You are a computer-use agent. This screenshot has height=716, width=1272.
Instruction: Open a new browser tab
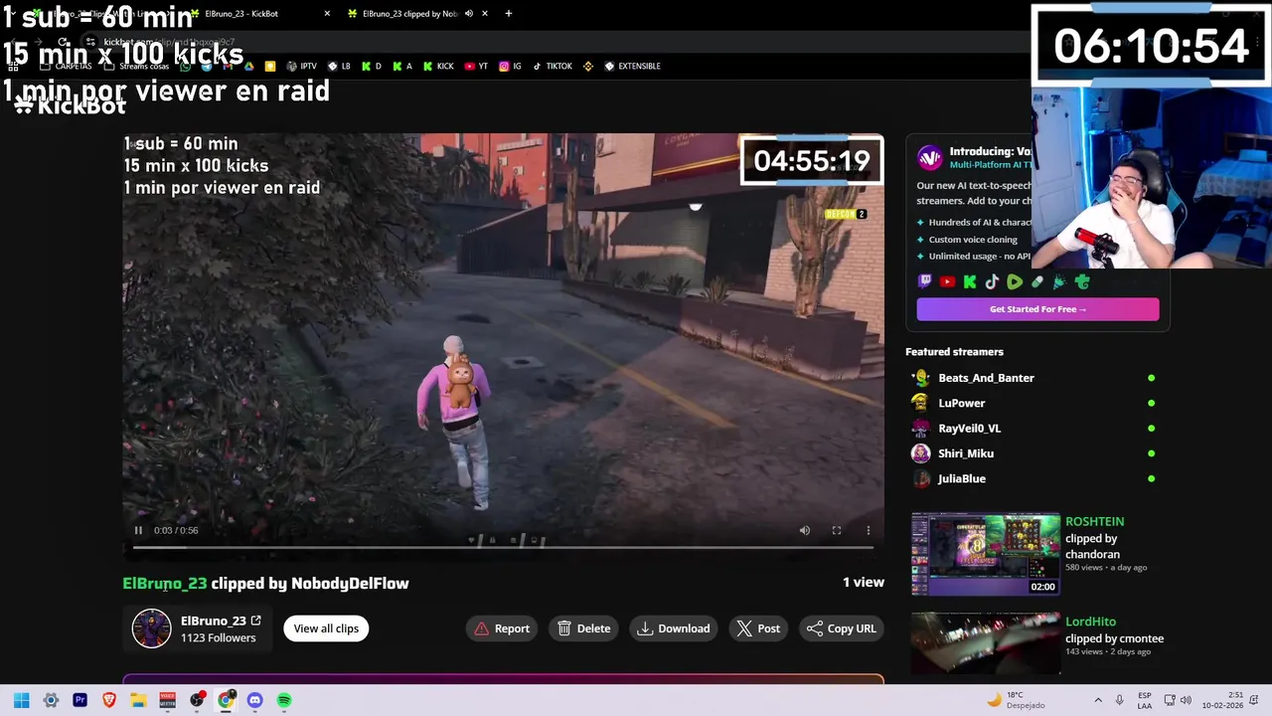(x=509, y=14)
